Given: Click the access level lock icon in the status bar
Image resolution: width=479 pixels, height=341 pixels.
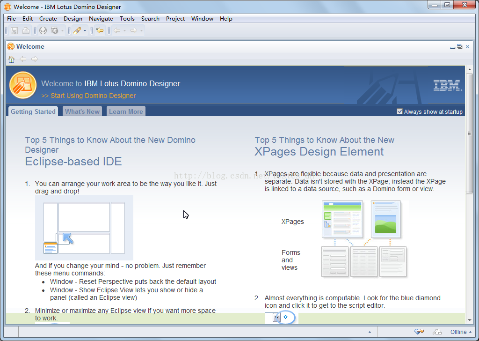Looking at the screenshot, I should click(x=437, y=332).
